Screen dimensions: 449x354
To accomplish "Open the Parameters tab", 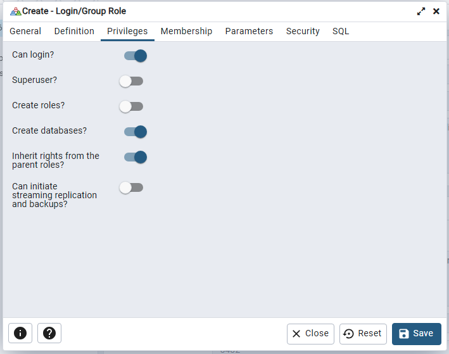I will 249,31.
